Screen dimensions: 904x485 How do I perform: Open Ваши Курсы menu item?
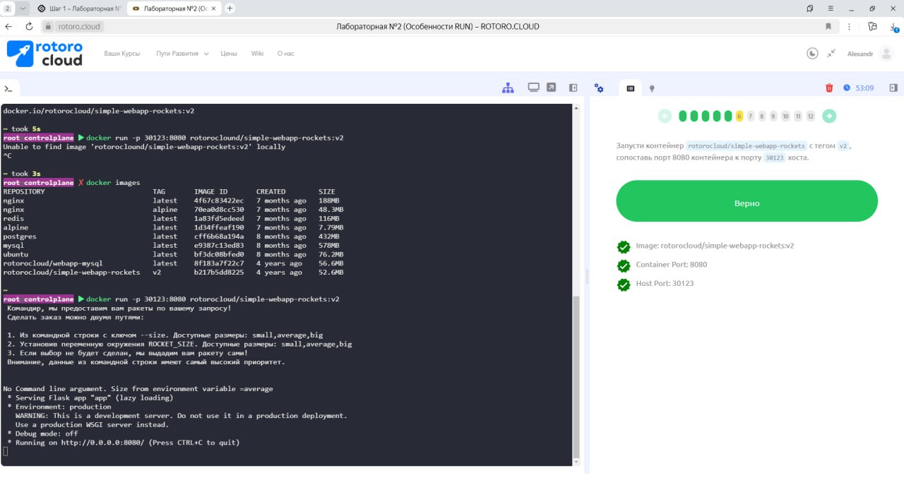coord(121,54)
